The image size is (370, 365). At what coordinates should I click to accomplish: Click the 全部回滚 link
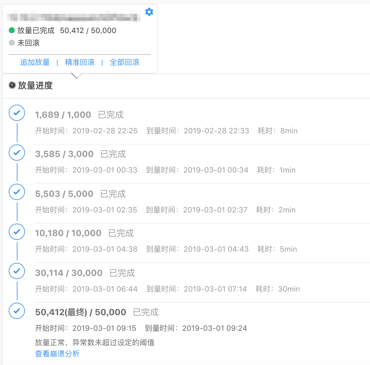[x=125, y=62]
